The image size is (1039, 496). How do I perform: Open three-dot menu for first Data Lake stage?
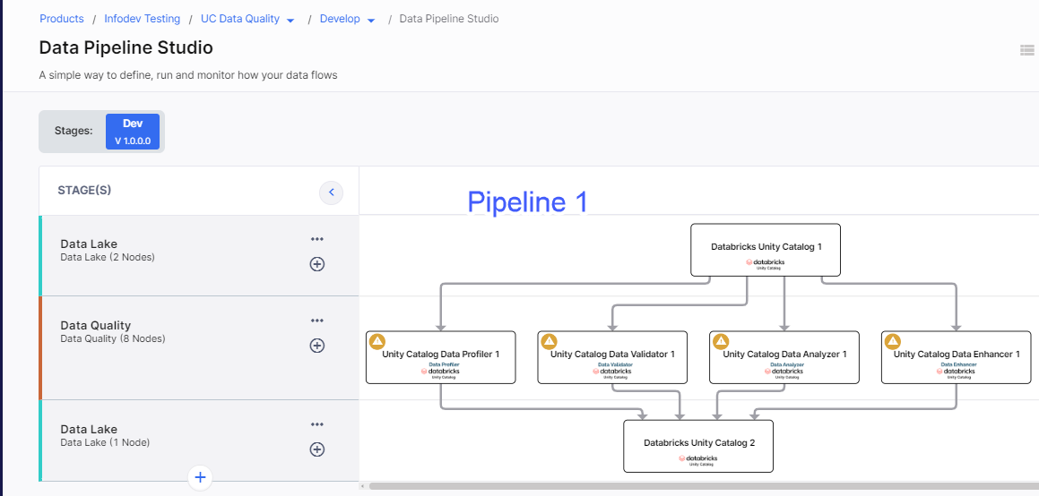[x=317, y=239]
